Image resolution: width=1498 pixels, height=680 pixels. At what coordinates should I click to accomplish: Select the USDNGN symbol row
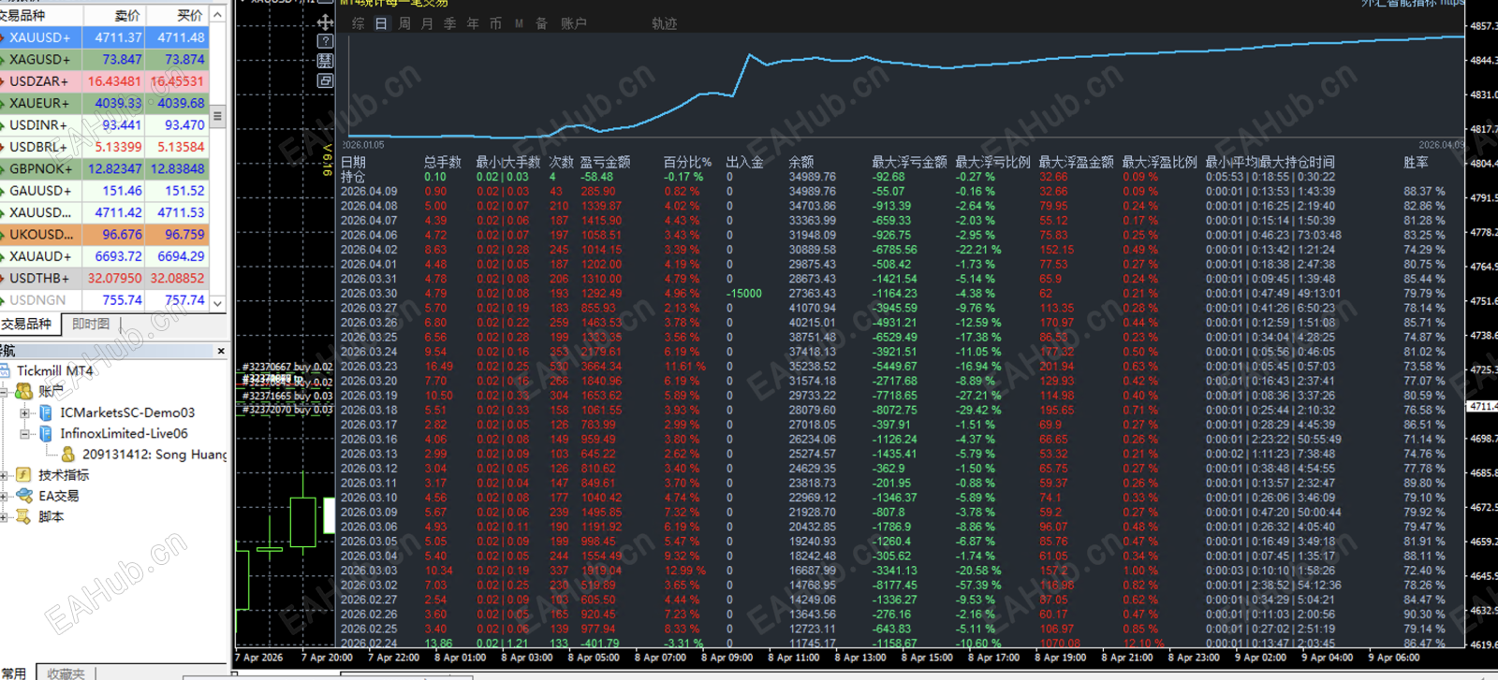[x=104, y=300]
